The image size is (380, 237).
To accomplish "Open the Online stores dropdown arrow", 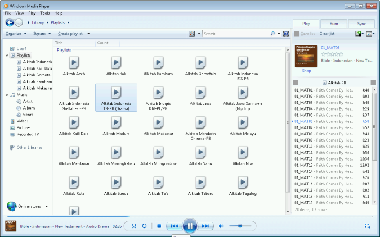I will [47, 206].
